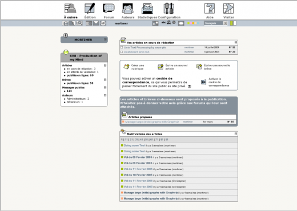The image size is (297, 211).
Task: Open 'Vol du 11 Fevrier 2005' by mortimer
Action: click(138, 169)
